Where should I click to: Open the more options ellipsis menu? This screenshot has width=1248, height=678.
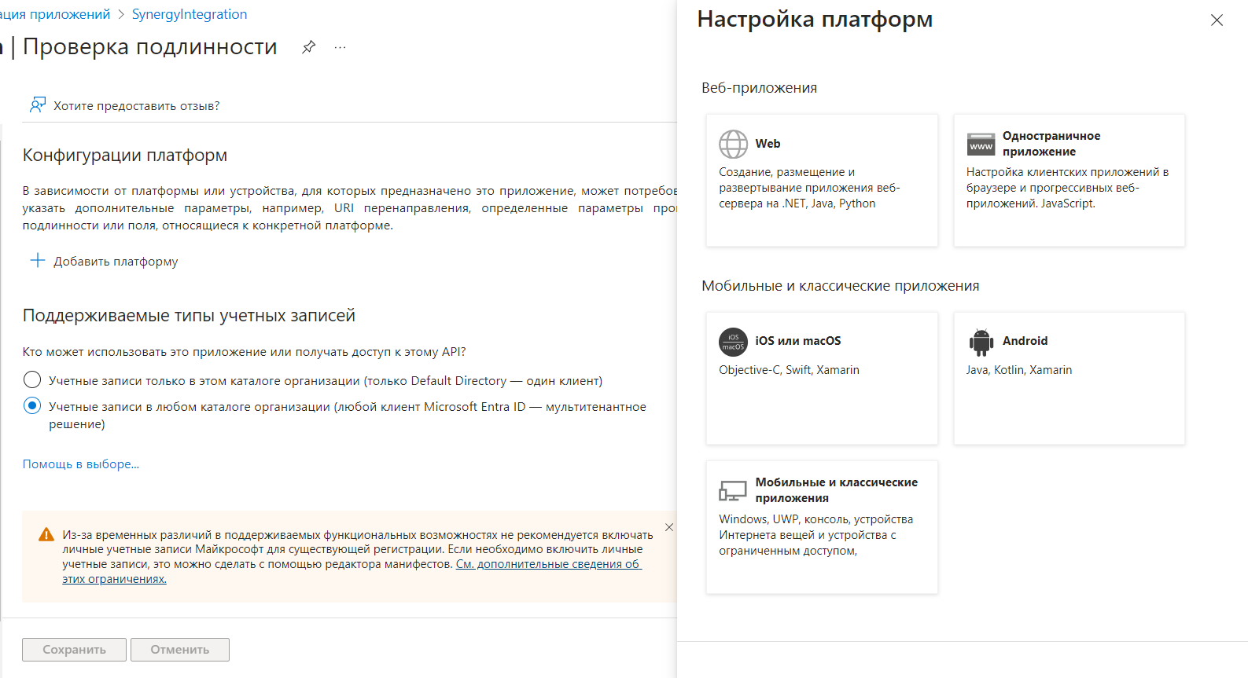tap(340, 47)
